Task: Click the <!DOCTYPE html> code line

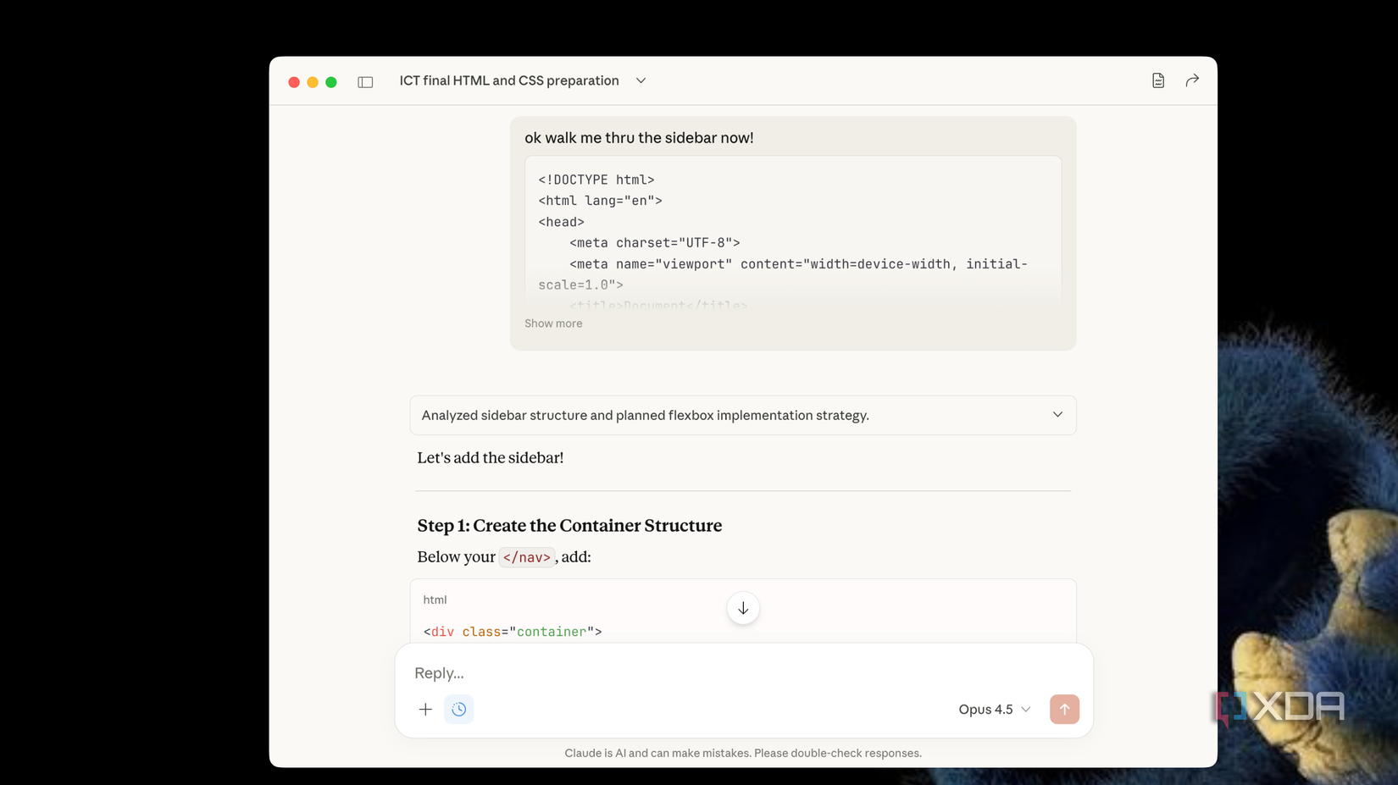Action: [596, 180]
